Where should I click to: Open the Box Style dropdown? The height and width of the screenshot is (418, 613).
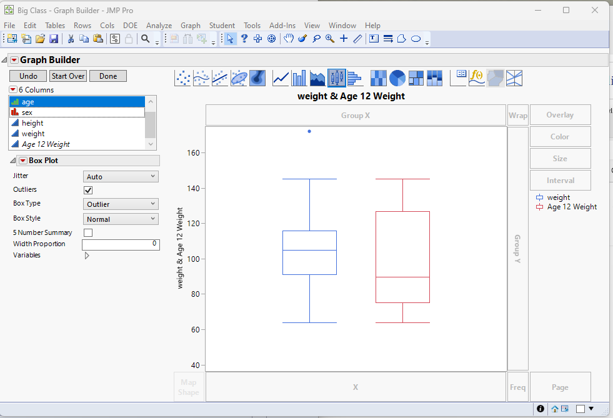click(121, 219)
